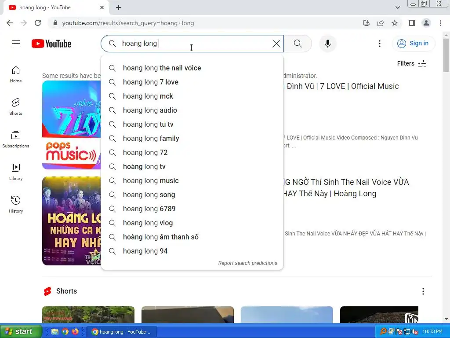Select suggestion 'hoang long family'
The image size is (450, 338).
(192, 139)
